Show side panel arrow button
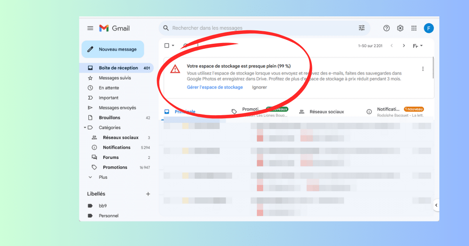The width and height of the screenshot is (469, 246). [x=436, y=205]
